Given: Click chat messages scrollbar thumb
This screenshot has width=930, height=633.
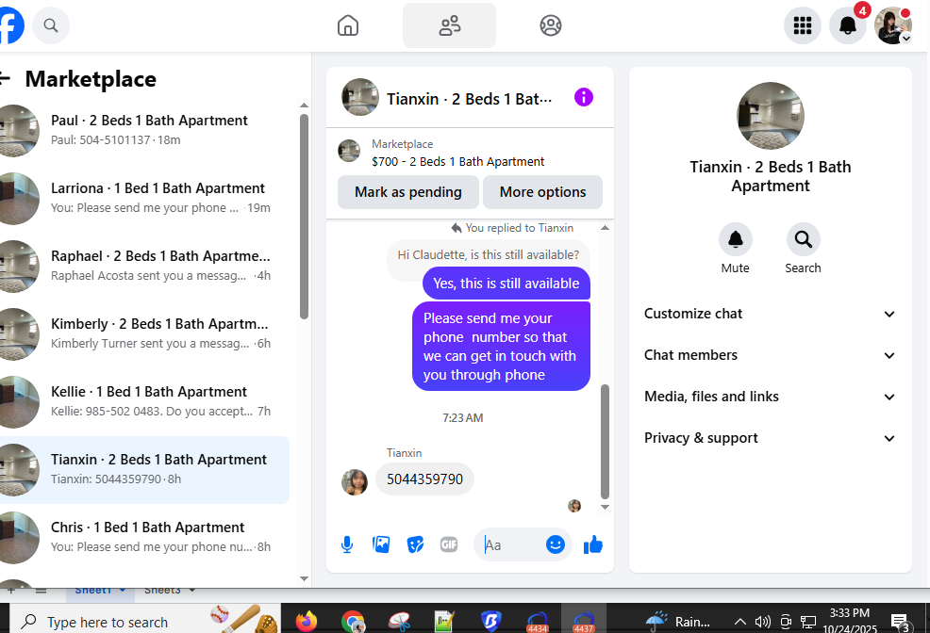Looking at the screenshot, I should pos(605,442).
